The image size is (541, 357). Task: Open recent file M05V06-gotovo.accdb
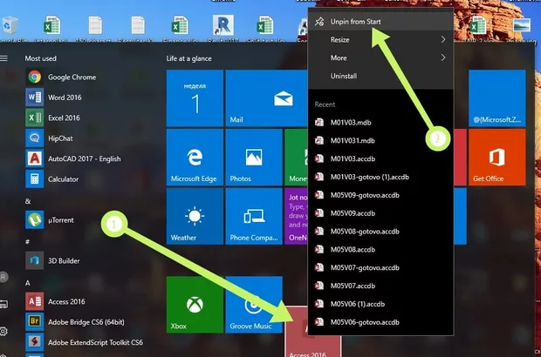tap(380, 322)
